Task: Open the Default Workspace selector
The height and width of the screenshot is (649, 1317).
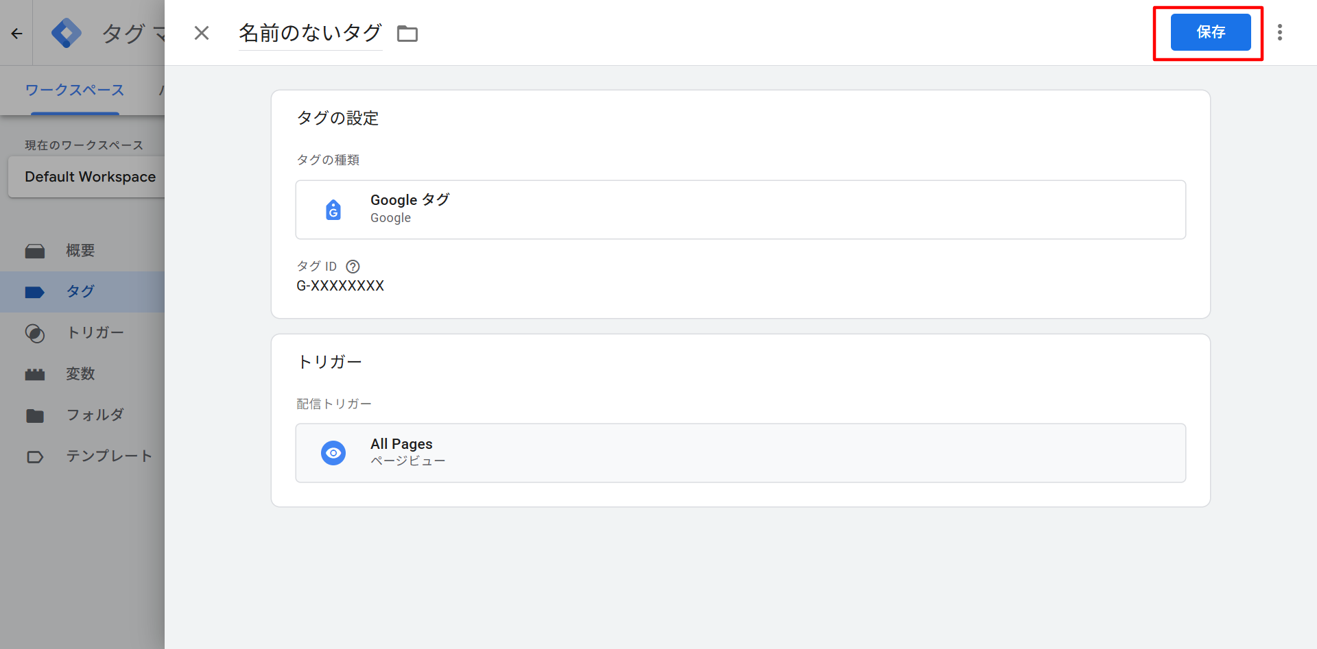Action: point(90,177)
